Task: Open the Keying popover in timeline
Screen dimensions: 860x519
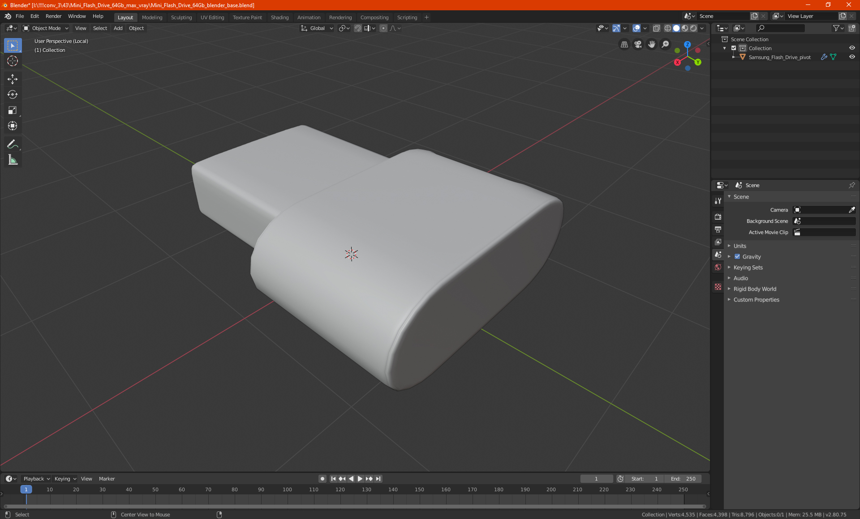Action: [x=65, y=479]
